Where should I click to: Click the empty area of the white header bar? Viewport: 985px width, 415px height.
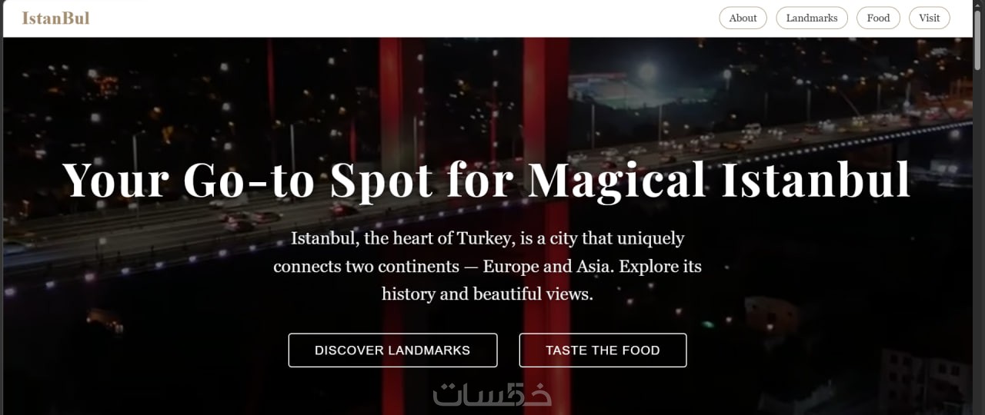coord(400,18)
